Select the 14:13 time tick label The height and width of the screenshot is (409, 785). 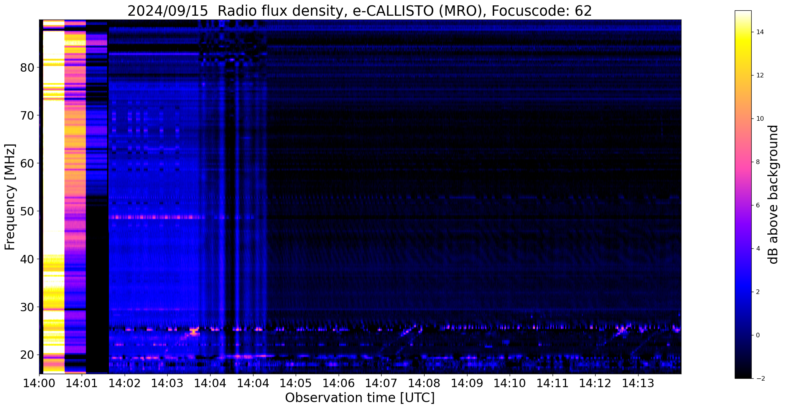point(638,383)
